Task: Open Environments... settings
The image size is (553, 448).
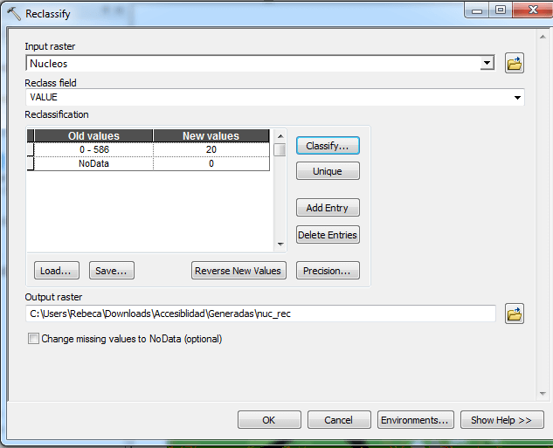Action: (x=416, y=420)
